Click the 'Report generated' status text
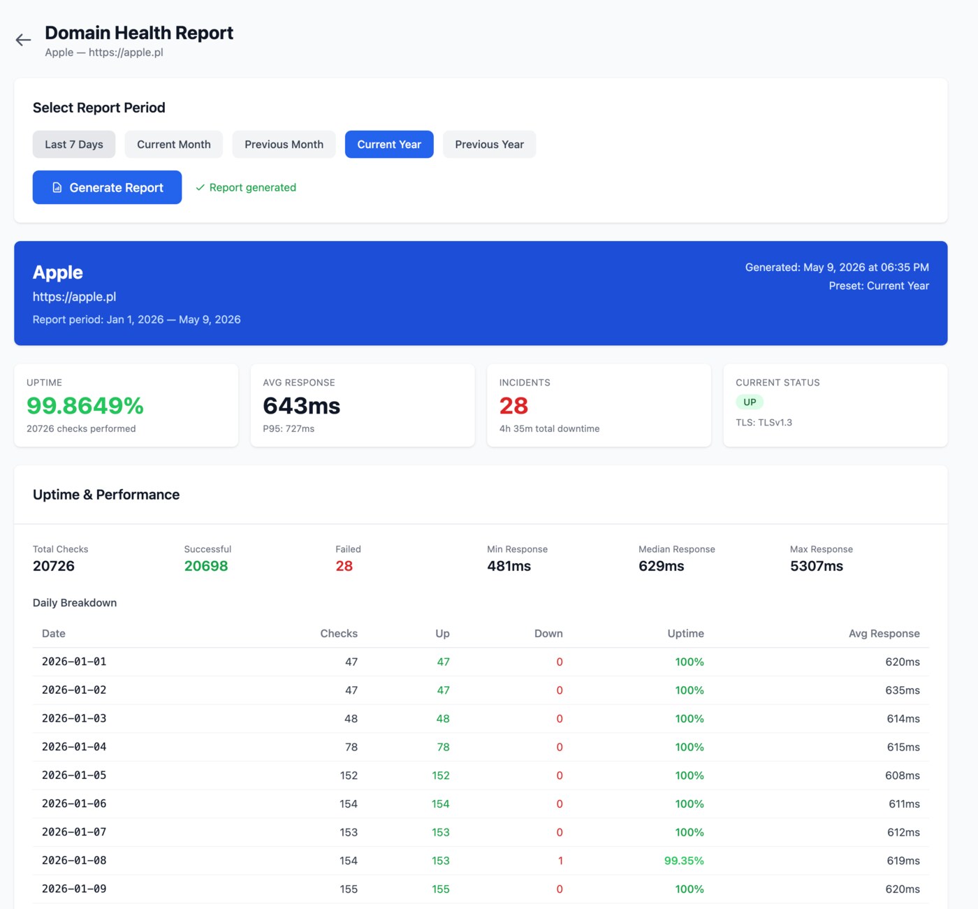 [x=253, y=187]
